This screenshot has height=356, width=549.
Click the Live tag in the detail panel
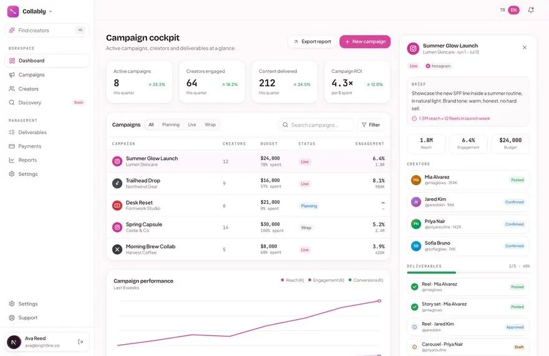(414, 66)
